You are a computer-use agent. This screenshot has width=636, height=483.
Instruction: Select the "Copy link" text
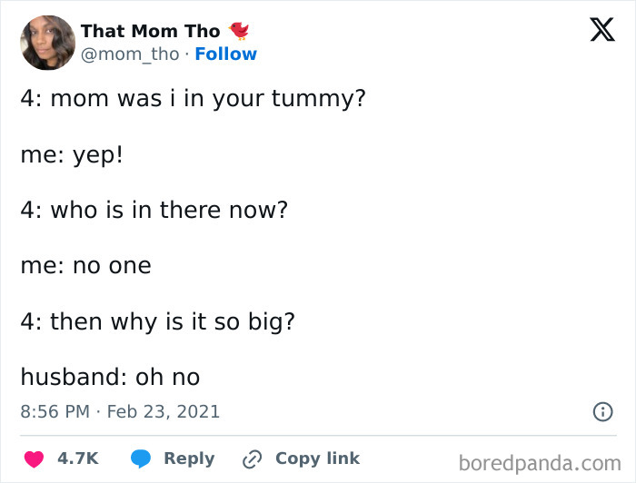pyautogui.click(x=317, y=459)
